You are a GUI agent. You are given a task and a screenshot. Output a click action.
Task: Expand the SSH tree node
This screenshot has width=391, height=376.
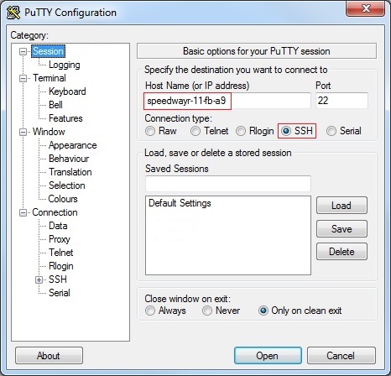39,279
